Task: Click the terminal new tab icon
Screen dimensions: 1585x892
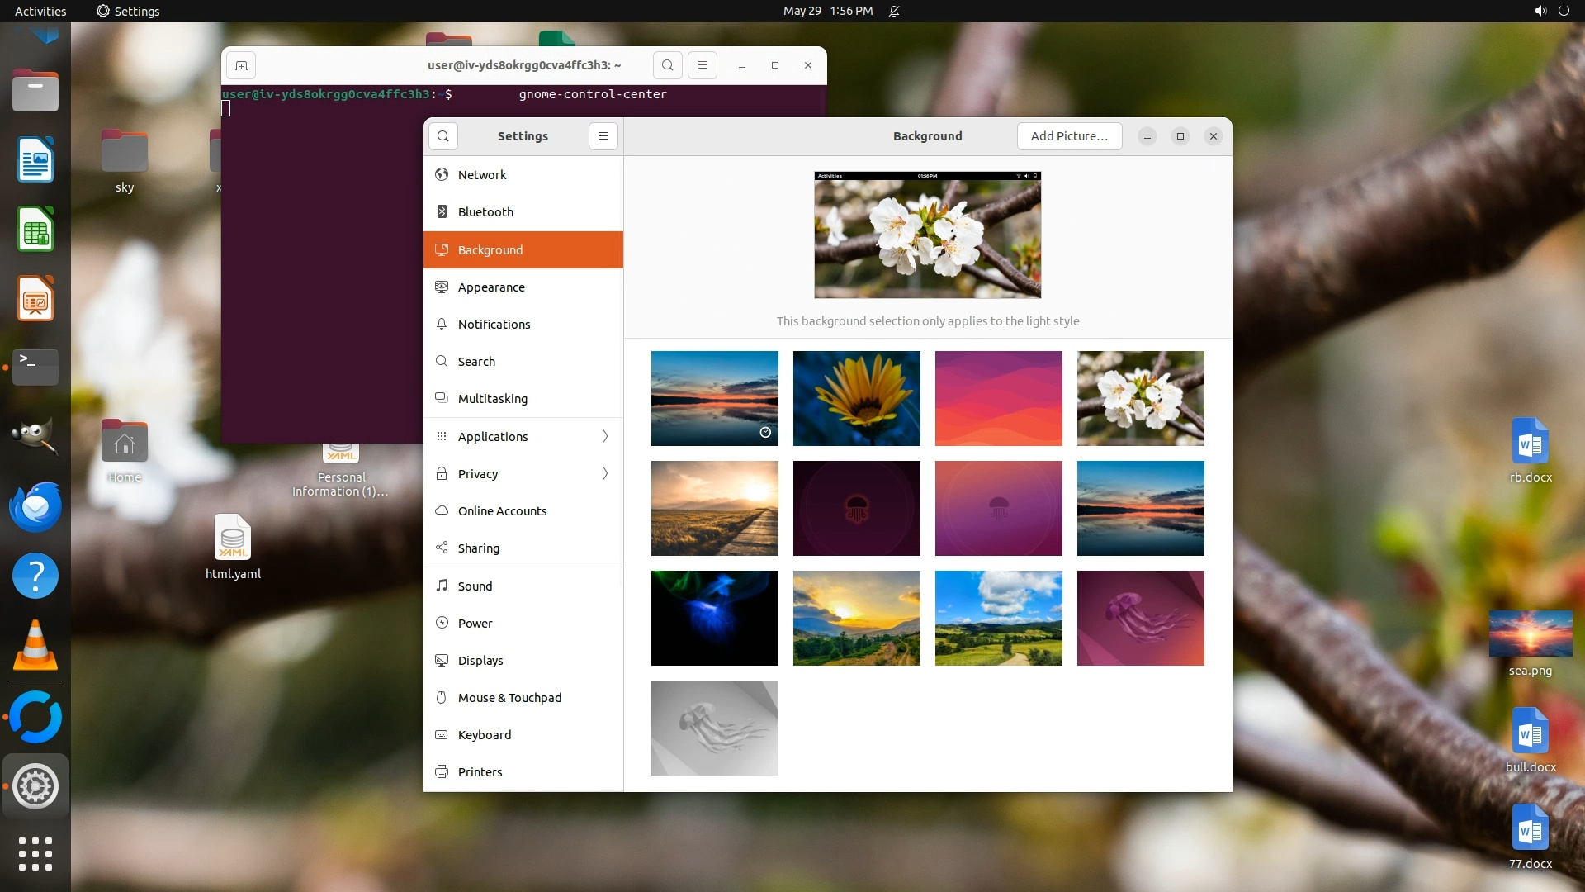Action: click(241, 65)
